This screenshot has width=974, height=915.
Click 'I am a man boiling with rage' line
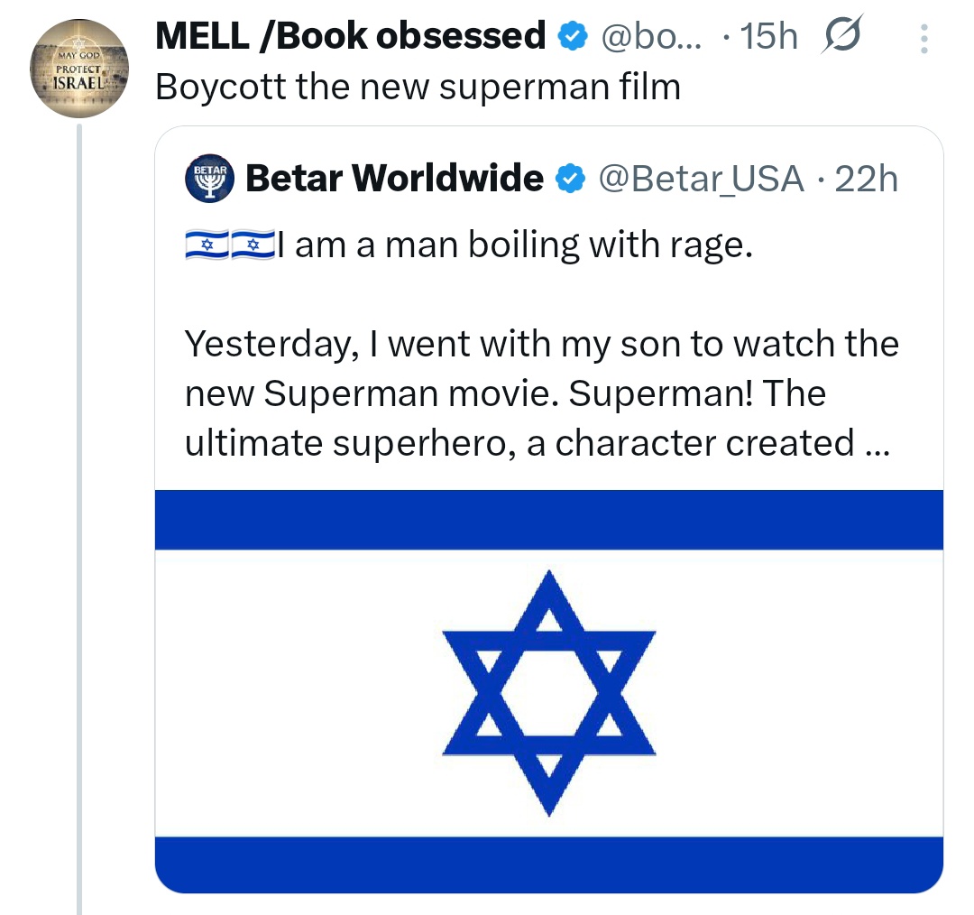pos(514,245)
